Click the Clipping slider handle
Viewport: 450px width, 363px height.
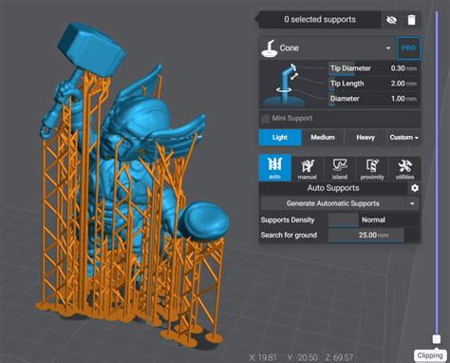point(437,339)
